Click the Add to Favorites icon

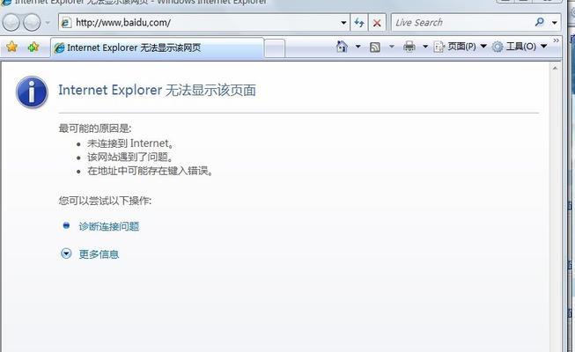pyautogui.click(x=33, y=47)
